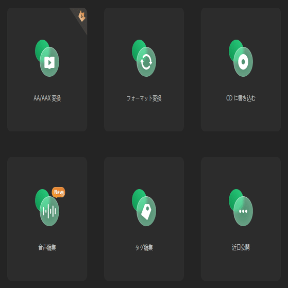The image size is (288, 288).
Task: Select the CD に書き込む label
Action: [241, 98]
